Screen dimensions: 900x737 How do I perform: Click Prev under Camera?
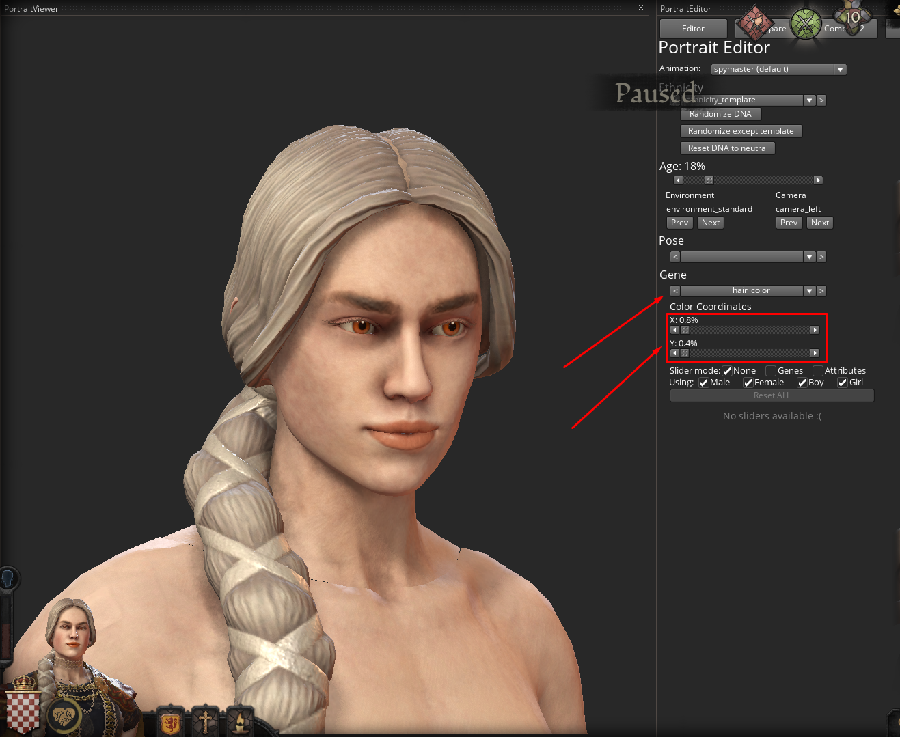pos(789,223)
